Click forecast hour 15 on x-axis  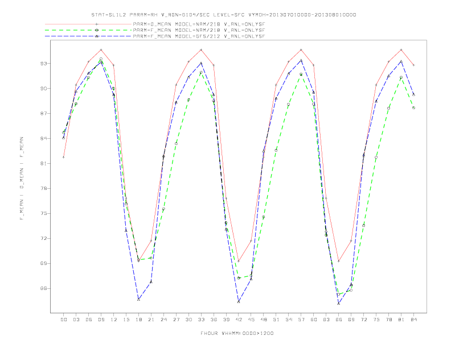[x=126, y=320]
